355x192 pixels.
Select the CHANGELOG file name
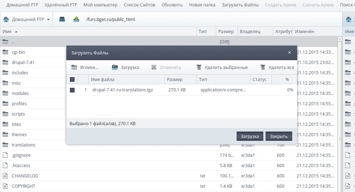(x=25, y=176)
